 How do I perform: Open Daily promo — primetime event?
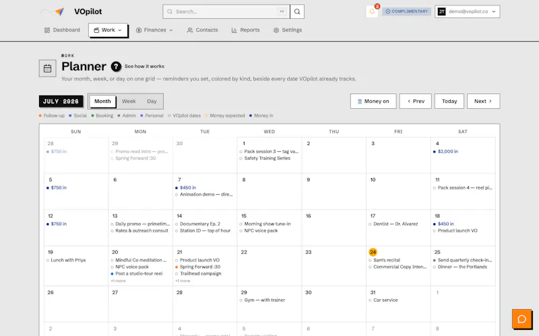point(141,224)
